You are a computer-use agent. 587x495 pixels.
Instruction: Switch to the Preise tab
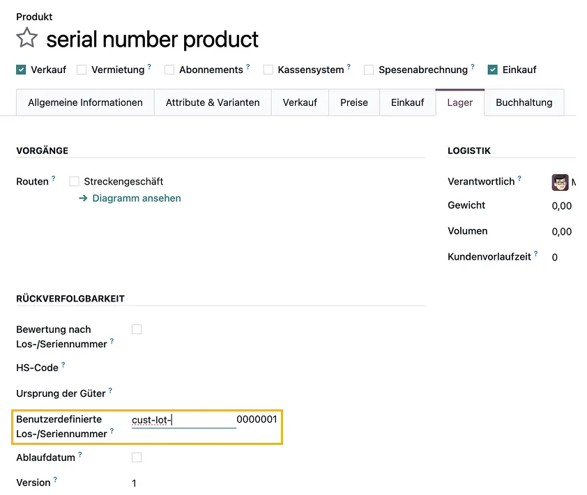click(353, 102)
